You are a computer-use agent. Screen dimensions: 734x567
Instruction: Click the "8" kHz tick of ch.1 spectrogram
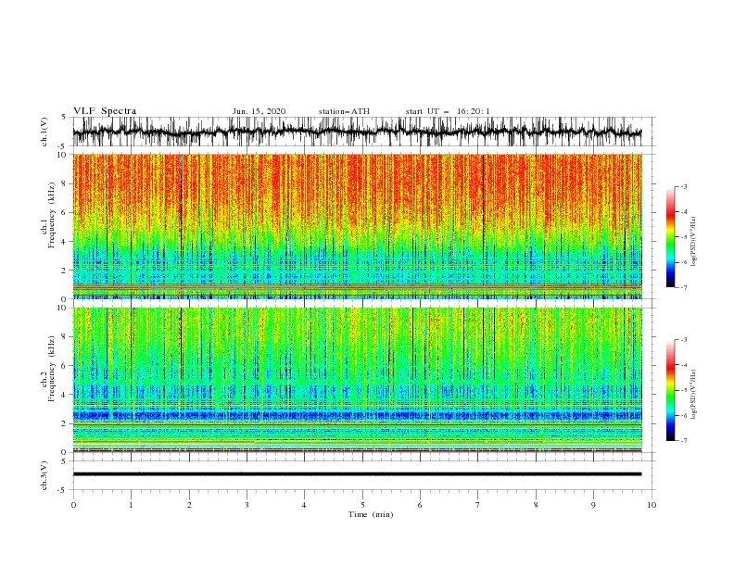coord(65,183)
